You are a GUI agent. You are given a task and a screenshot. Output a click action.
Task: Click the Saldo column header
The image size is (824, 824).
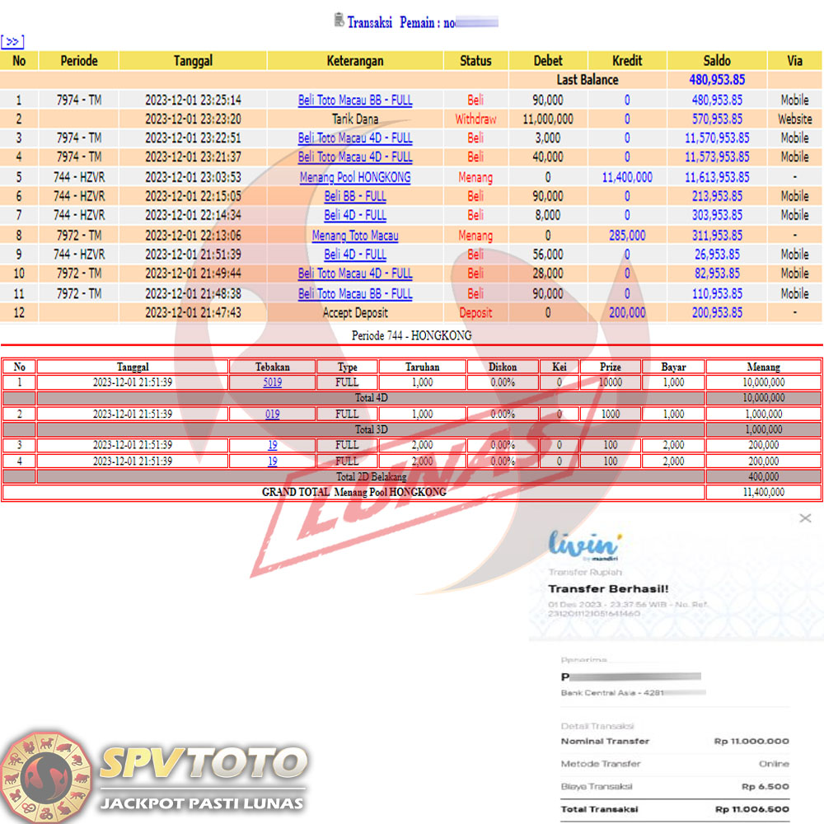(x=716, y=60)
